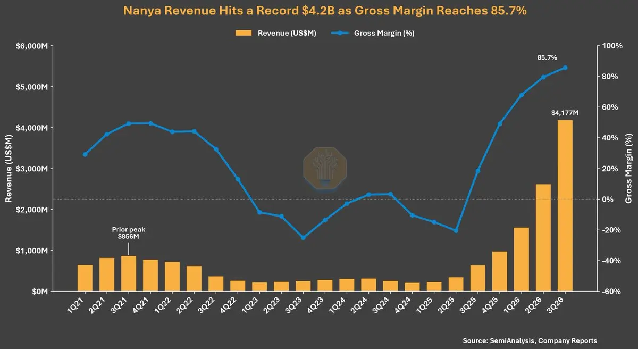Click the 'Prior peak $856M' annotation
This screenshot has height=349, width=638.
(128, 233)
